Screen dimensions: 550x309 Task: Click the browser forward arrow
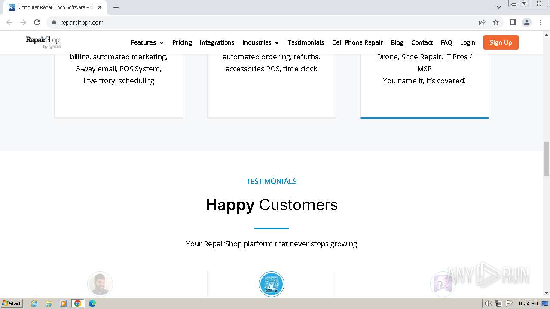pos(23,22)
